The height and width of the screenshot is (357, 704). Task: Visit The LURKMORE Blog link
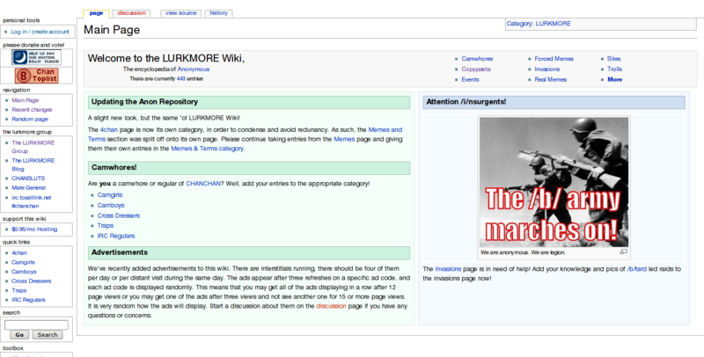(x=33, y=164)
